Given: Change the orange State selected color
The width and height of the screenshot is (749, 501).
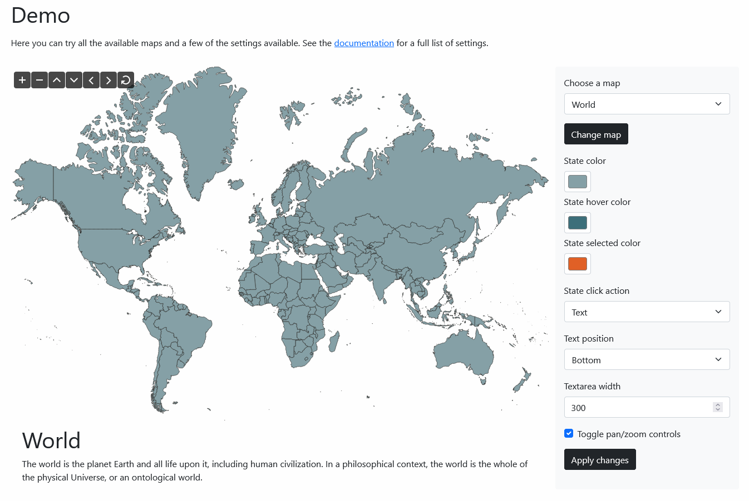Looking at the screenshot, I should point(577,264).
